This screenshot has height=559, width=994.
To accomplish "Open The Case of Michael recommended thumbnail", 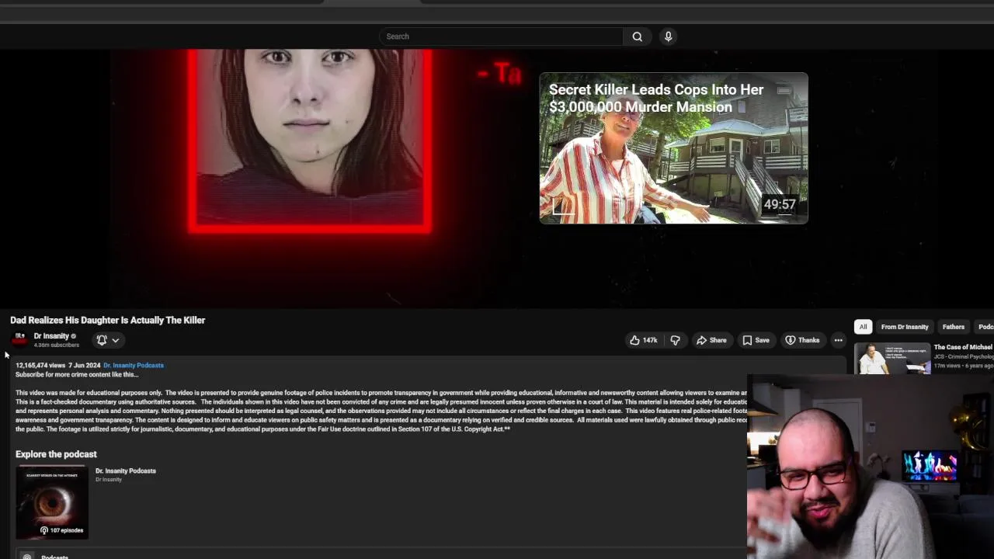I will (x=892, y=359).
